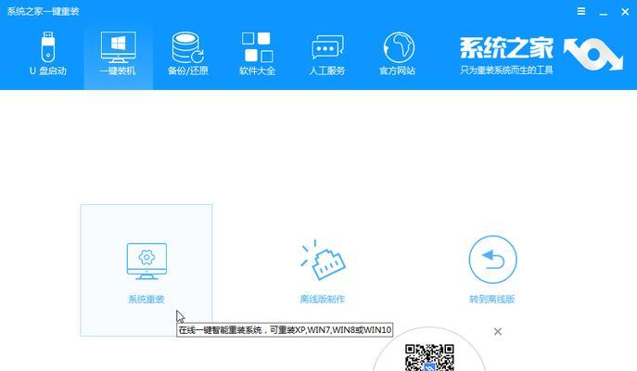
Task: Click the 离线版制作 label text
Action: click(x=323, y=300)
